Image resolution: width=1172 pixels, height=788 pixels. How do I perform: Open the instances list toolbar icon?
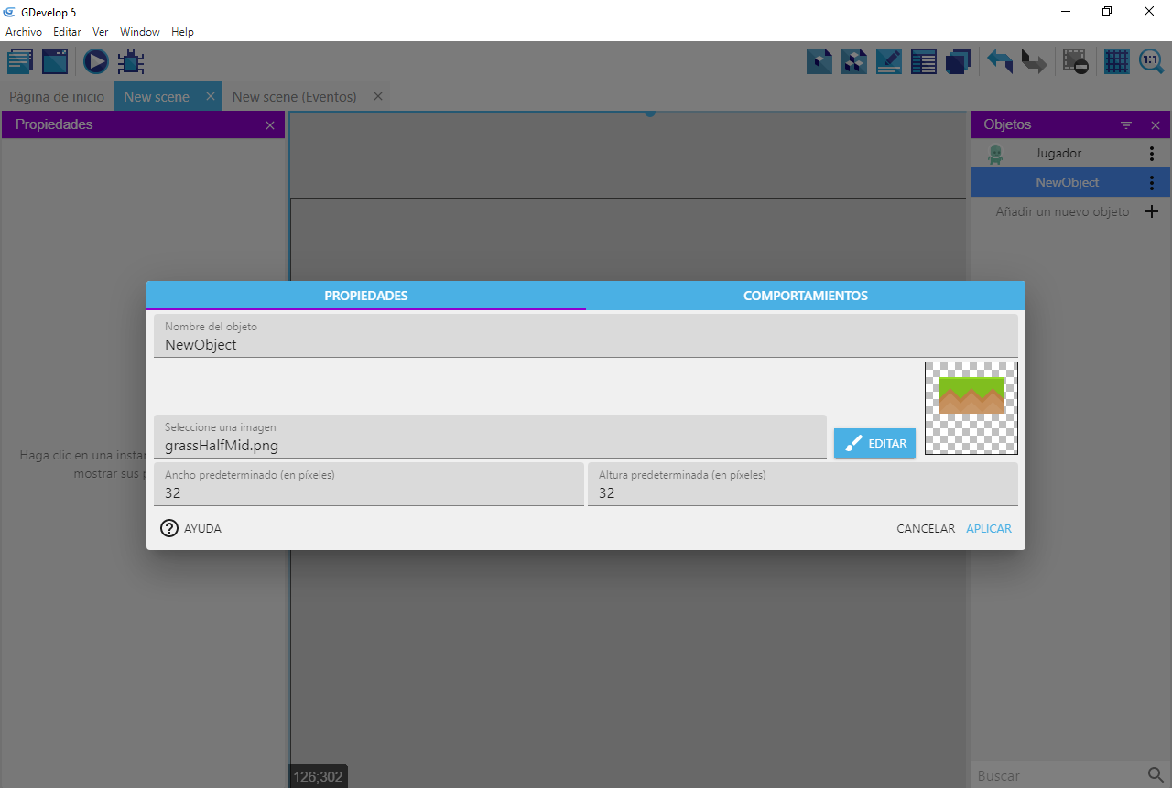pyautogui.click(x=924, y=62)
